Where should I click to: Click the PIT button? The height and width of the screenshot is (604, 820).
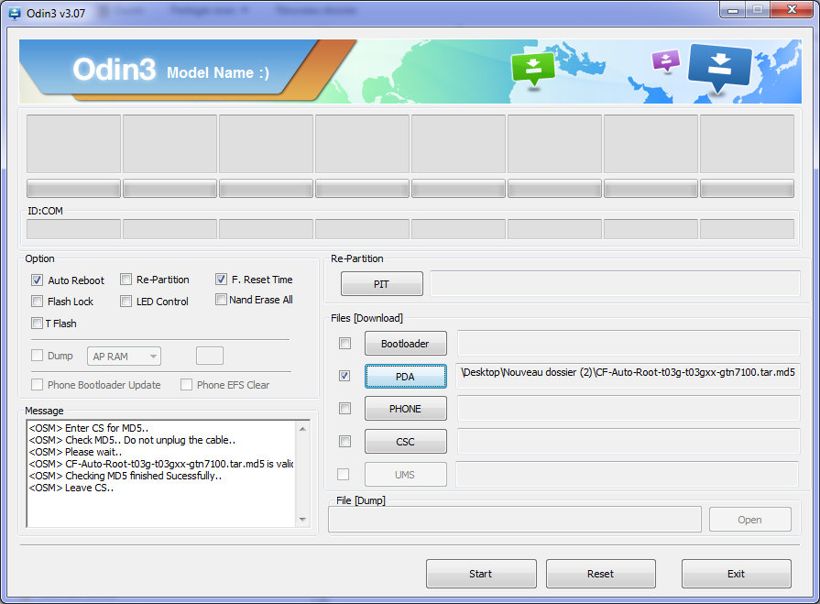[382, 284]
